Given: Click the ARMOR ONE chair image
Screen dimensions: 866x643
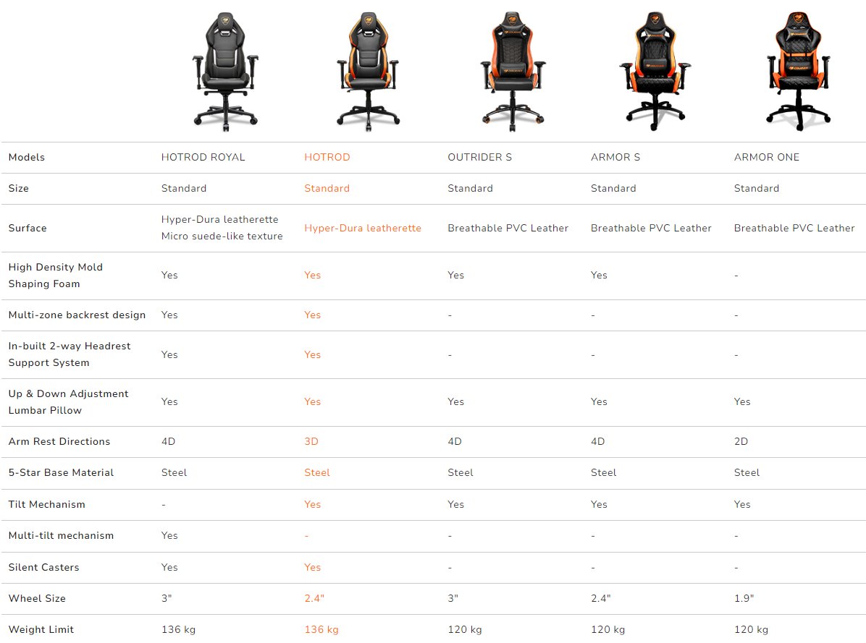Looking at the screenshot, I should [797, 71].
